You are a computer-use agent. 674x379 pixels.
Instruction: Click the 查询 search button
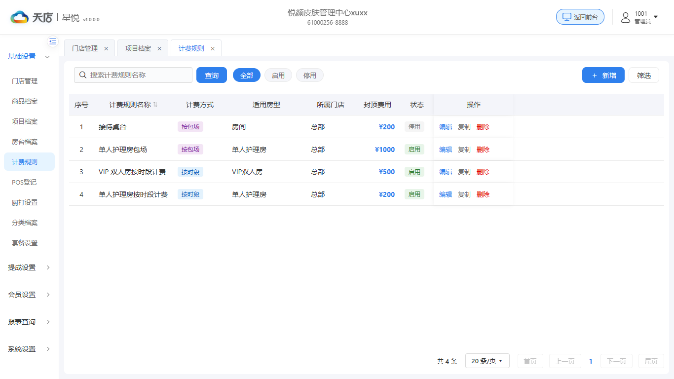click(x=212, y=75)
